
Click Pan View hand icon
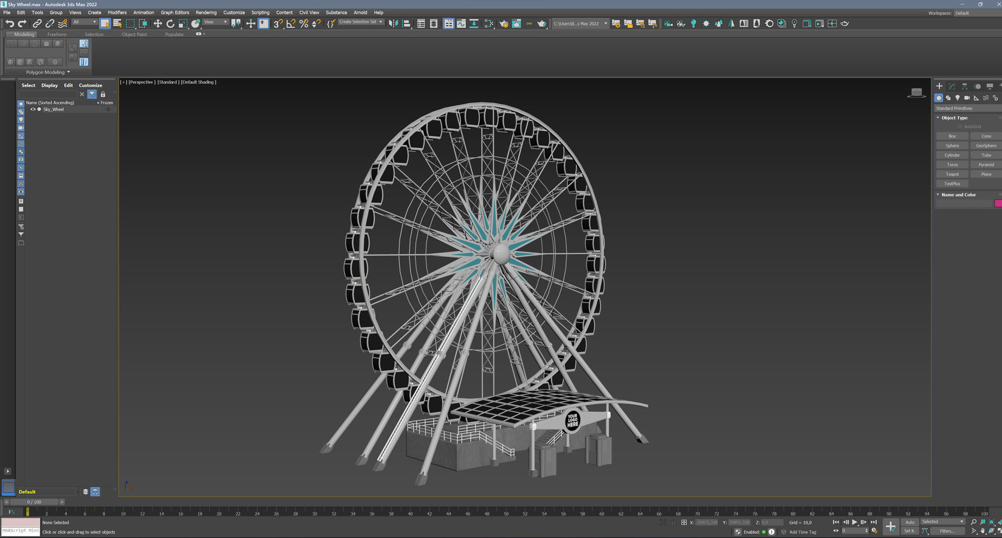pyautogui.click(x=983, y=531)
